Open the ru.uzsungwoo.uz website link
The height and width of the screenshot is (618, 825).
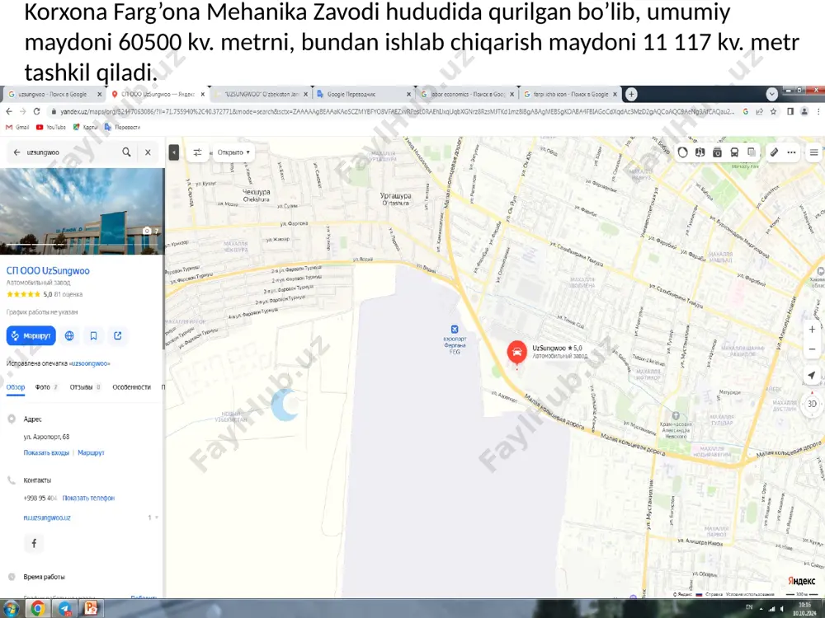47,517
